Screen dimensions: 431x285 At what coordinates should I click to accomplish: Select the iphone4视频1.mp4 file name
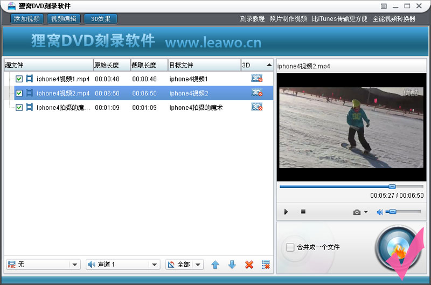[63, 79]
